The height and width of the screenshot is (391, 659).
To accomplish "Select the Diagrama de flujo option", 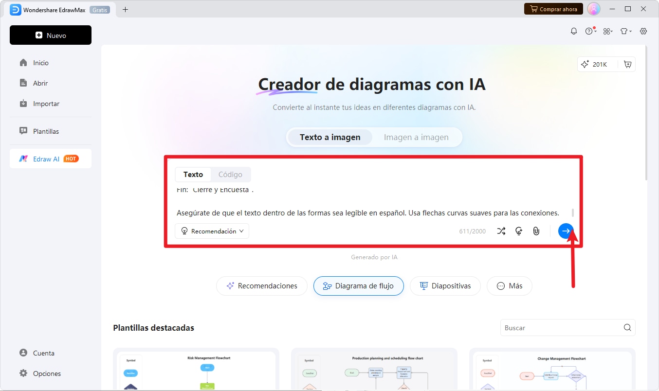I will 359,286.
